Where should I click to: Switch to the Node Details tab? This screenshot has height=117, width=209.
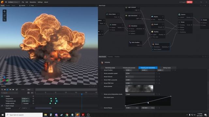pos(102,57)
